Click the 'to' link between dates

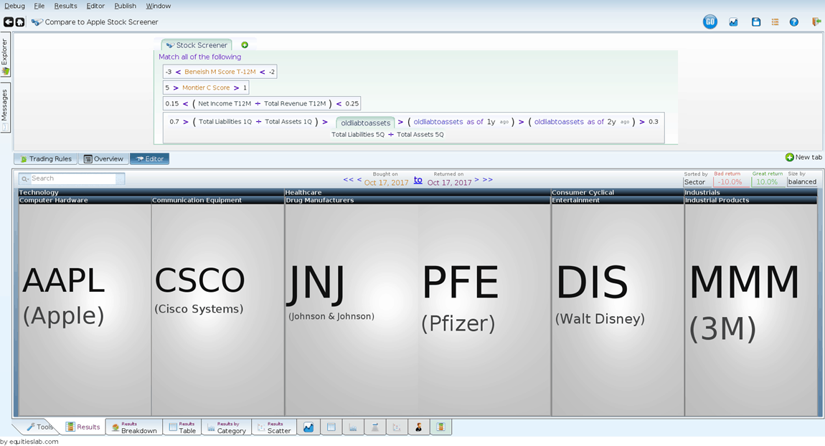point(418,180)
